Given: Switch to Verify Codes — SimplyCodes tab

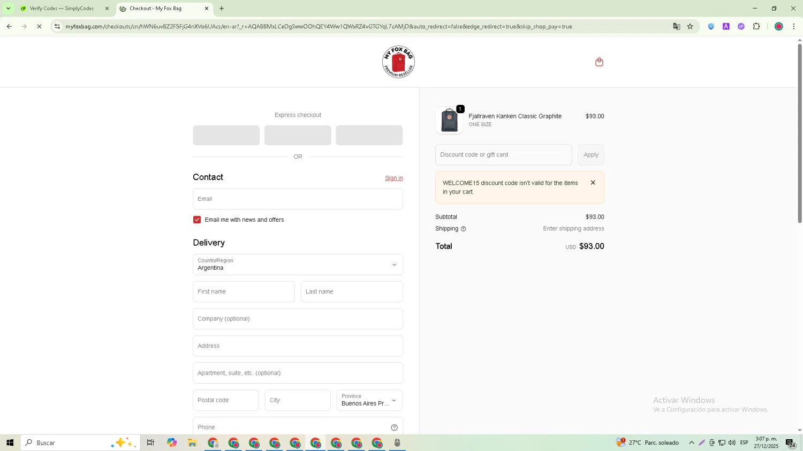Looking at the screenshot, I should pyautogui.click(x=62, y=9).
